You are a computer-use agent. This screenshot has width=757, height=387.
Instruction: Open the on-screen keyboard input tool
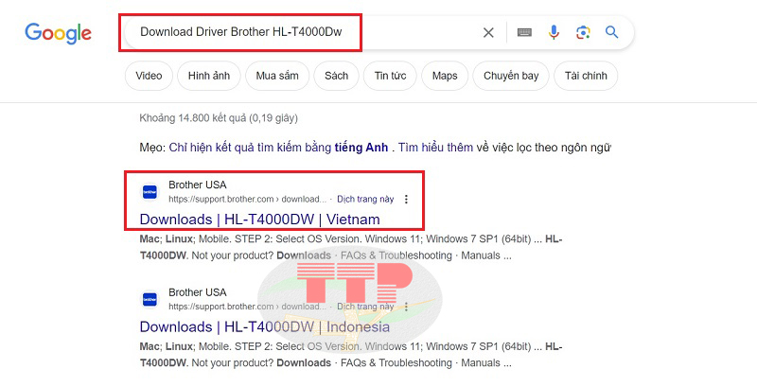524,32
